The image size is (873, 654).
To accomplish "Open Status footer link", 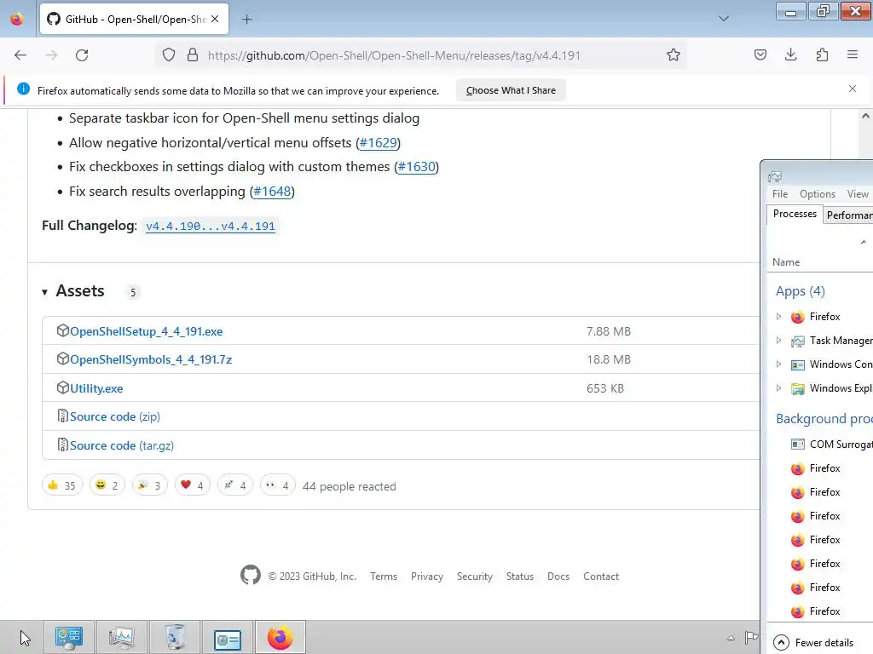I will click(519, 577).
